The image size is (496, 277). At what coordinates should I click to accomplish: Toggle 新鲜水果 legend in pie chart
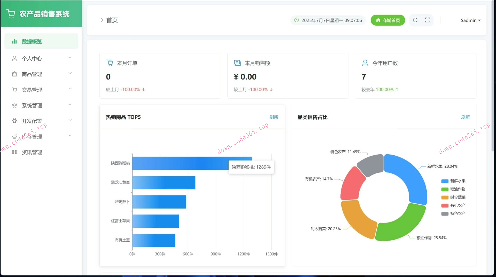click(453, 181)
